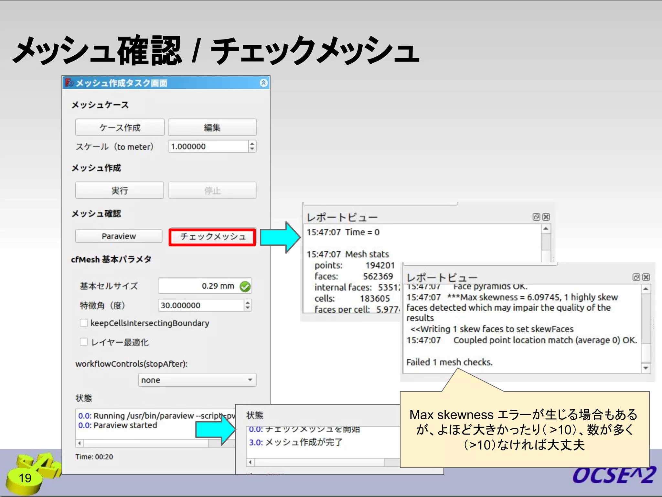The image size is (662, 497).
Task: Click the ケース作成 button
Action: (120, 127)
